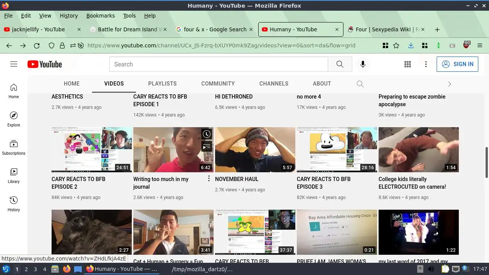Open History in the sidebar
Image resolution: width=489 pixels, height=275 pixels.
14,204
